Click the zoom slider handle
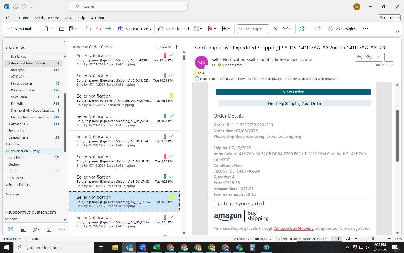The width and height of the screenshot is (404, 253). [373, 239]
